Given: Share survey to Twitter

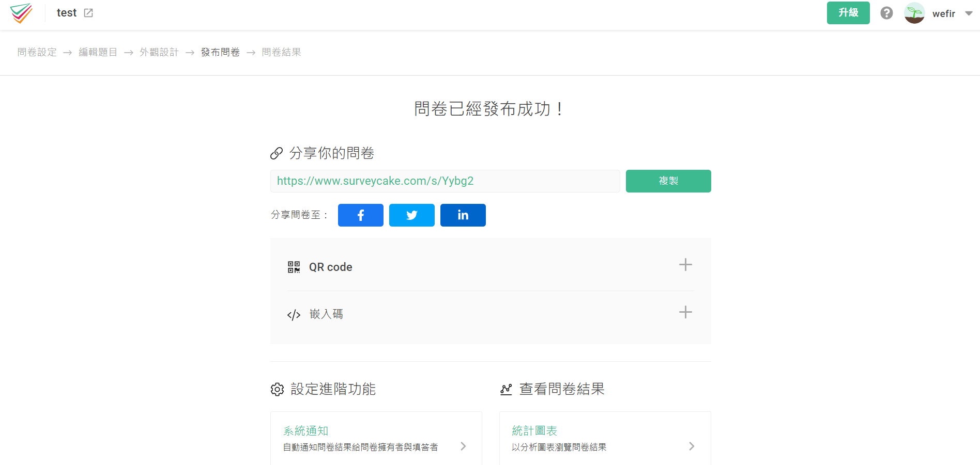Looking at the screenshot, I should click(412, 215).
